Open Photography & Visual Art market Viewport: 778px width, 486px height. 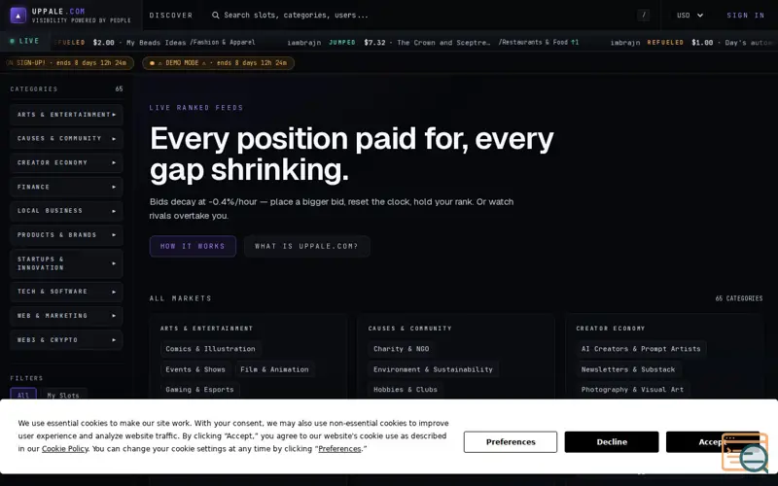(633, 390)
